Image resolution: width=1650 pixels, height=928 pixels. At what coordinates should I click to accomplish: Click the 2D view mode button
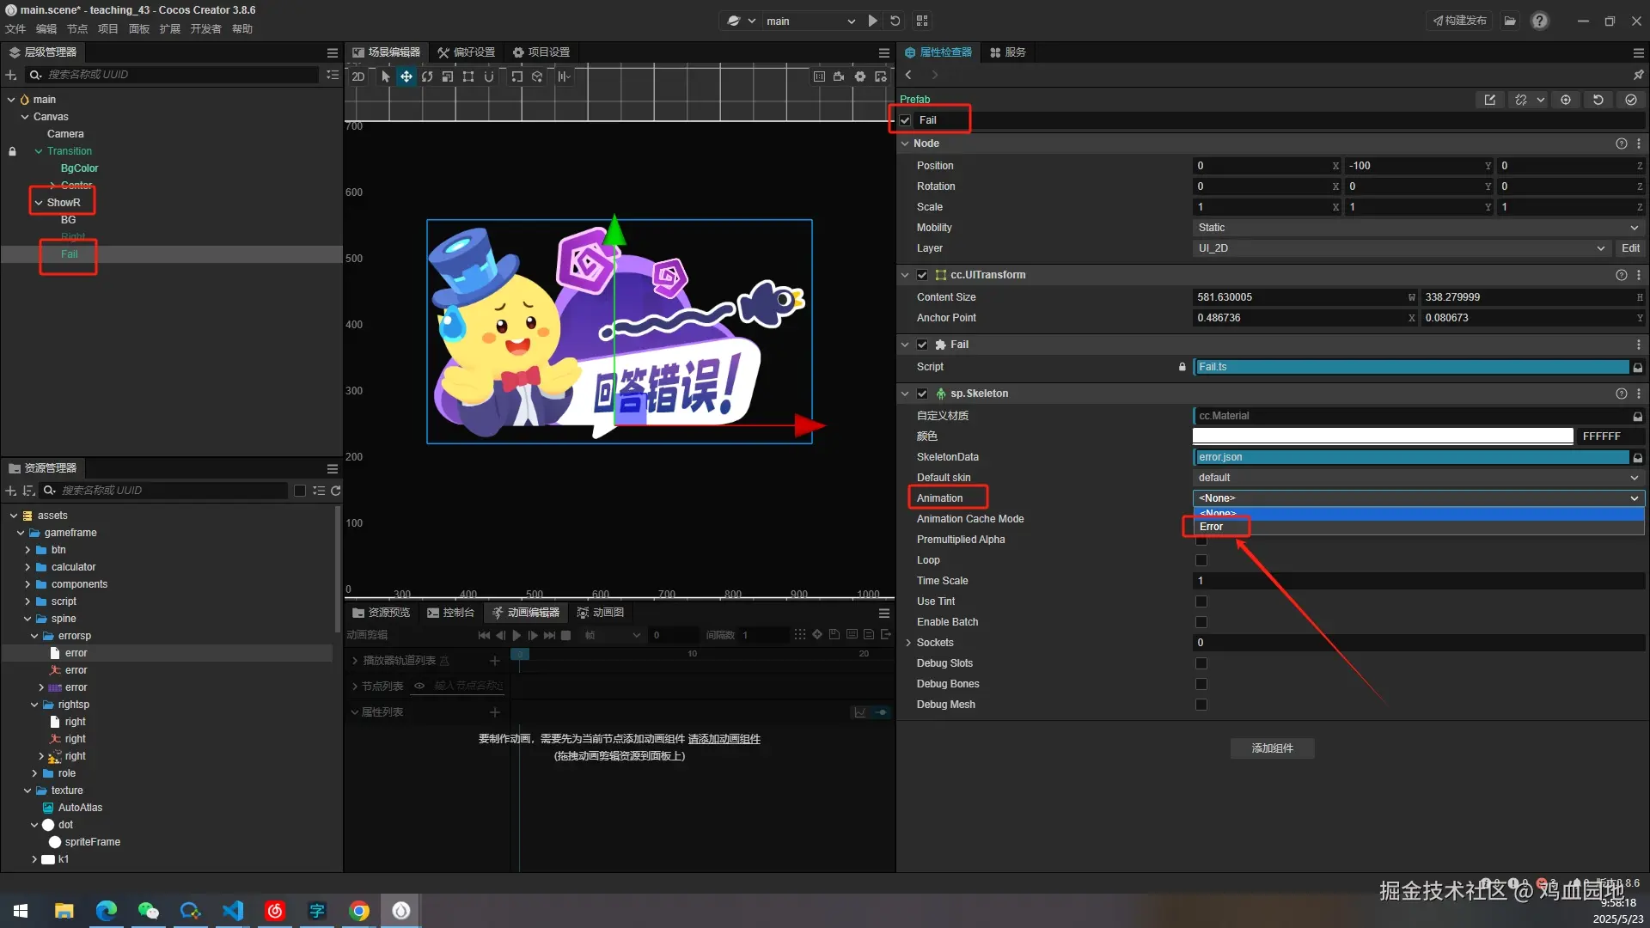[358, 76]
